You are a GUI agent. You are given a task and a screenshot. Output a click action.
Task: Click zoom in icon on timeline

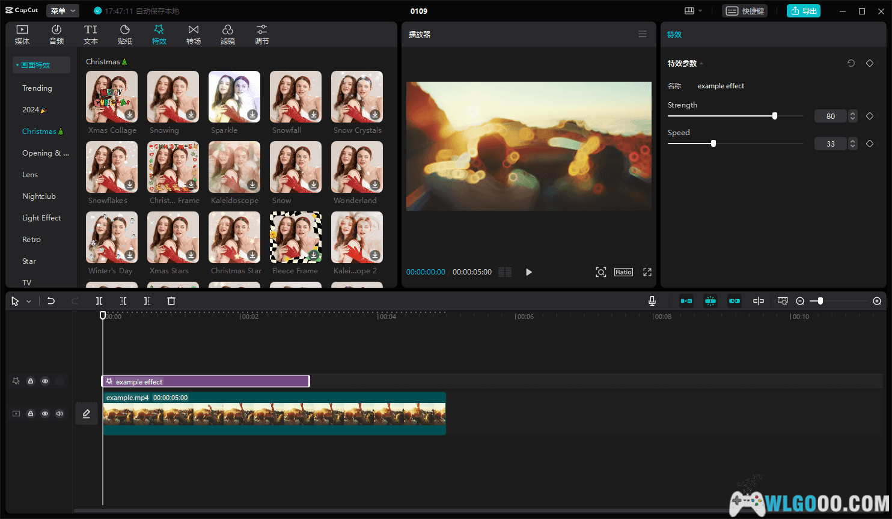pyautogui.click(x=877, y=301)
